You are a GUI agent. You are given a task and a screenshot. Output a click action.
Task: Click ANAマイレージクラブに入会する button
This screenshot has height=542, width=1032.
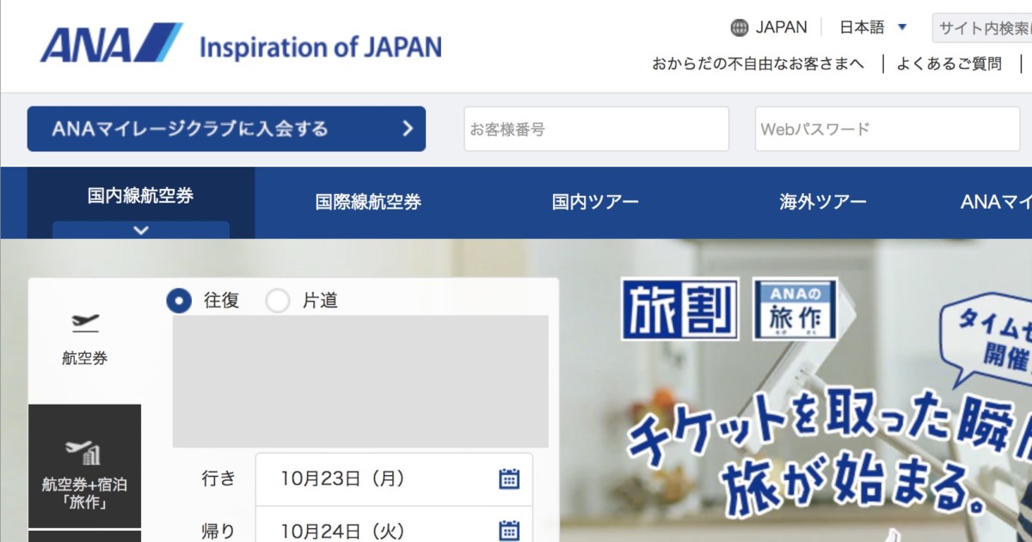click(x=226, y=129)
